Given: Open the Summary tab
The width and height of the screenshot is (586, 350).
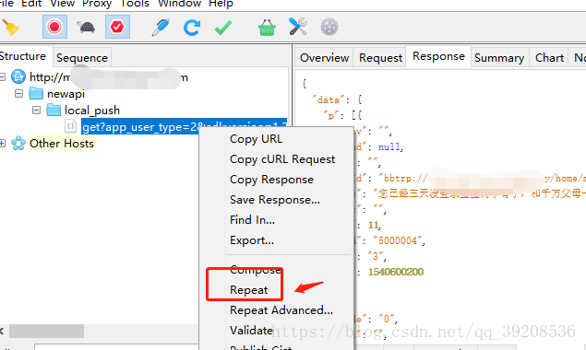Looking at the screenshot, I should coord(499,58).
